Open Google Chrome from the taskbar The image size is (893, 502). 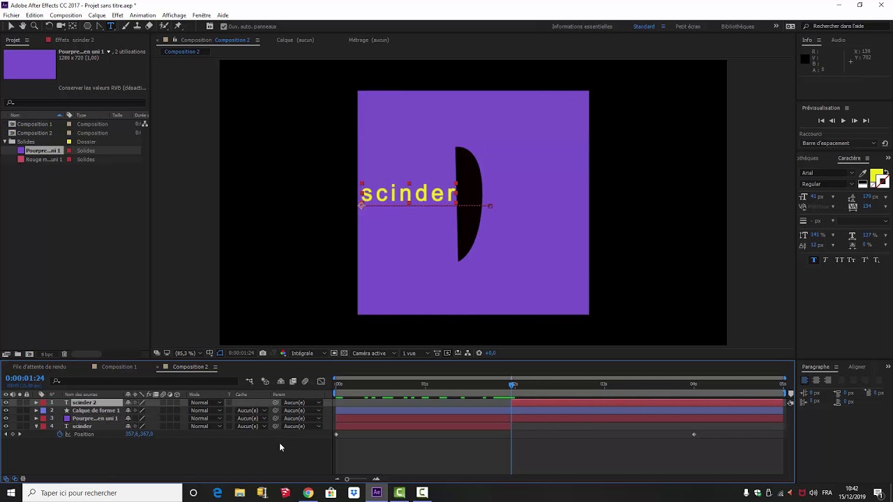coord(308,493)
